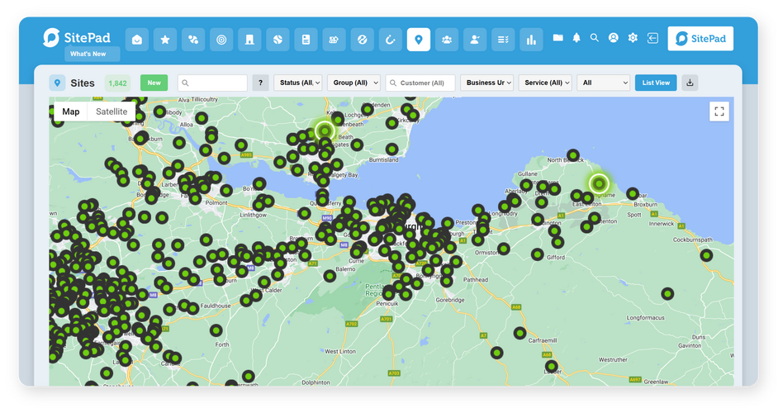
Task: Click the star favorites icon
Action: coord(165,39)
